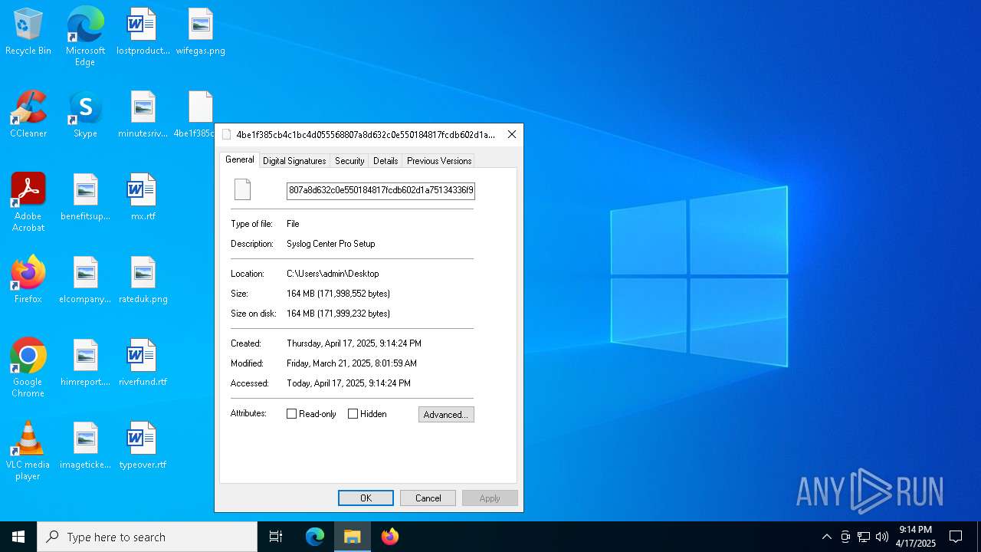Select the Skype desktop shortcut
Image resolution: width=981 pixels, height=552 pixels.
(x=85, y=115)
